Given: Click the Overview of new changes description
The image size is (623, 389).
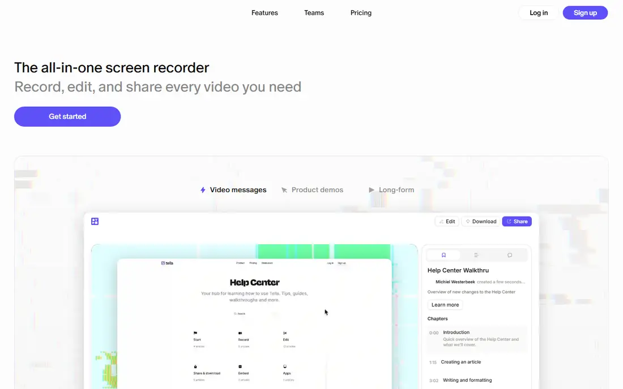Looking at the screenshot, I should coord(471,292).
